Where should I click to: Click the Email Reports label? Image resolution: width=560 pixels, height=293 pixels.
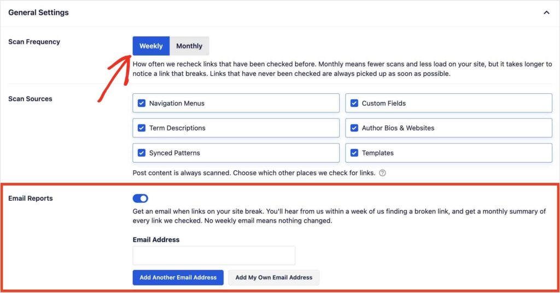[31, 198]
